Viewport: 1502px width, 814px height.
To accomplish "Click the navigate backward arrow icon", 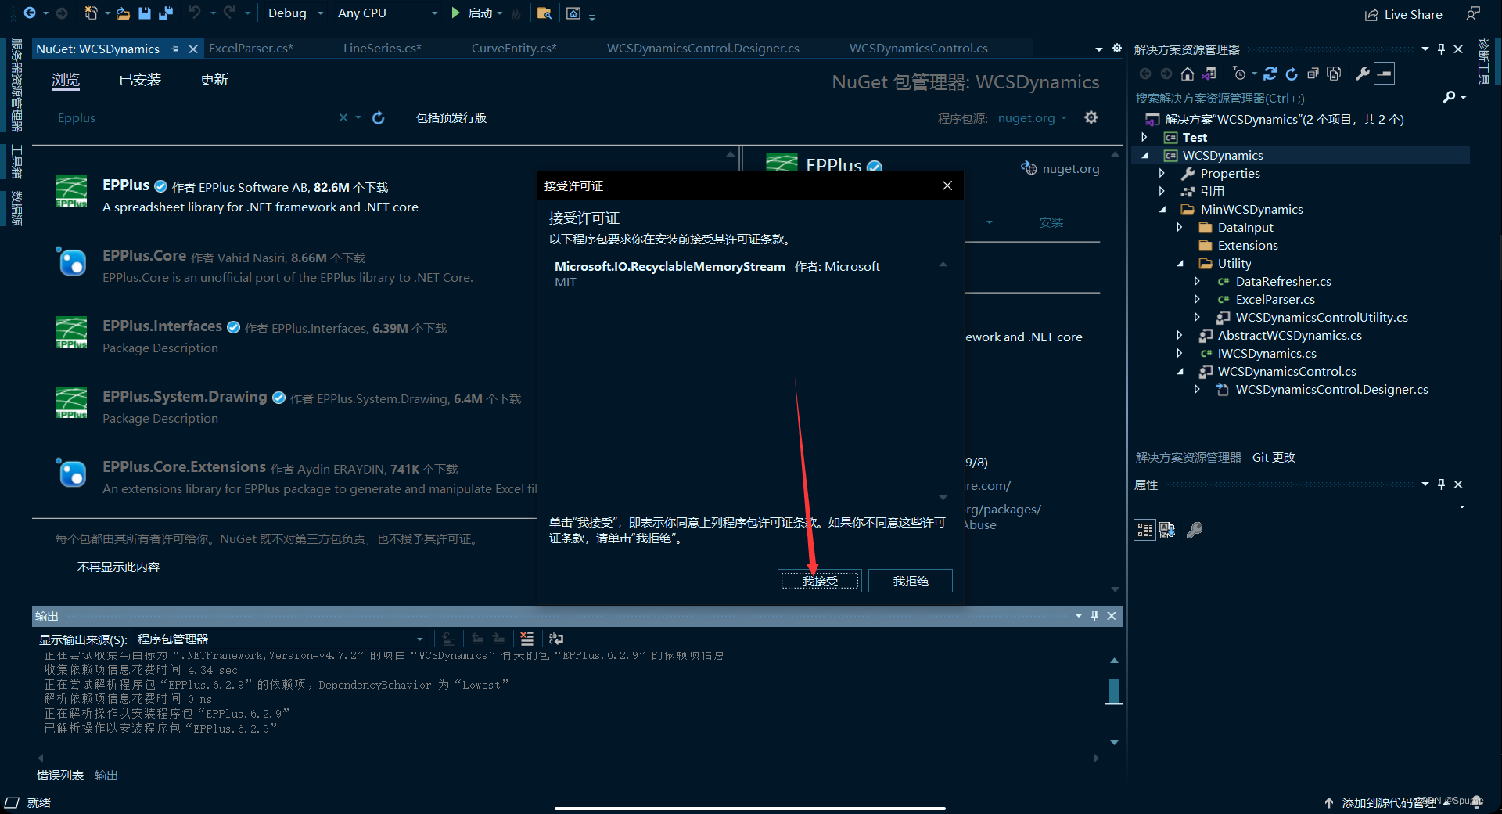I will tap(30, 13).
